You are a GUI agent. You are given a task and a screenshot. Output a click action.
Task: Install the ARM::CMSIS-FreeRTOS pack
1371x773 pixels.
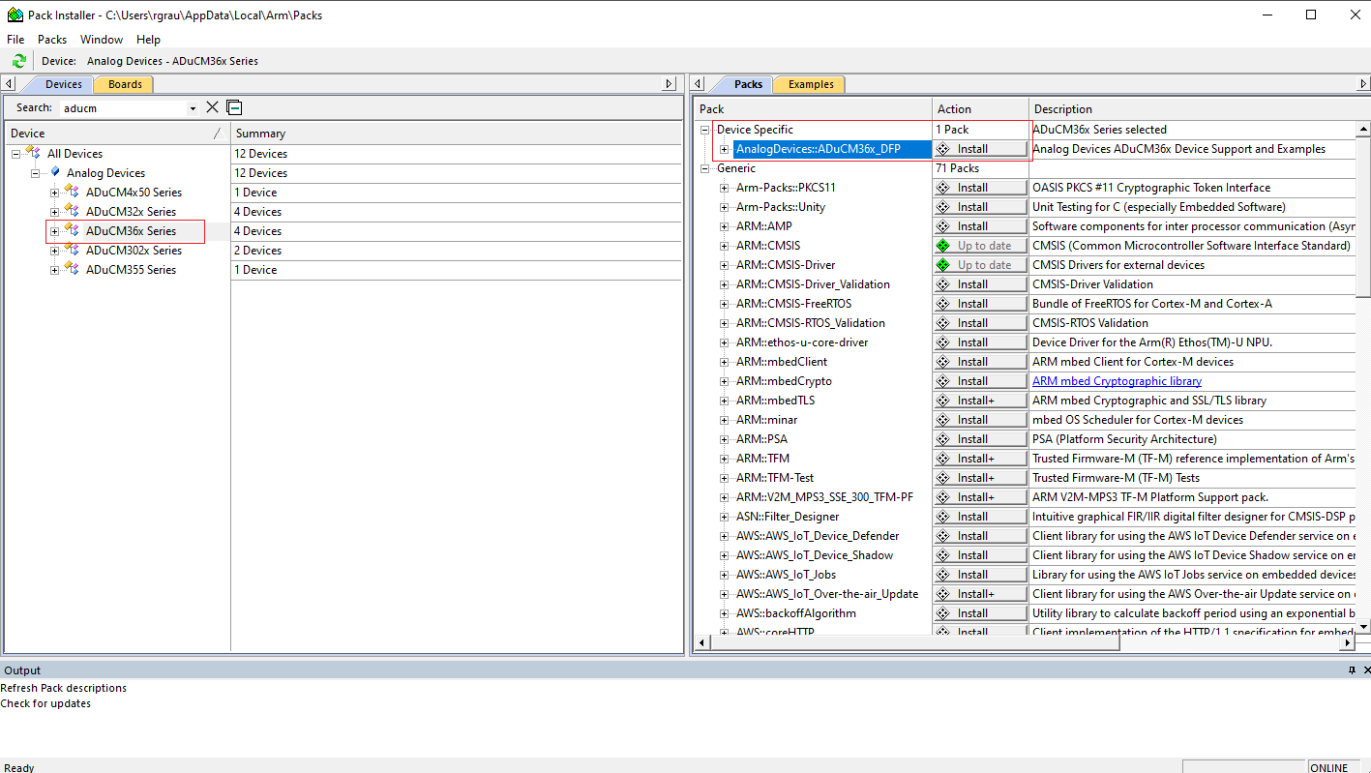click(x=980, y=304)
